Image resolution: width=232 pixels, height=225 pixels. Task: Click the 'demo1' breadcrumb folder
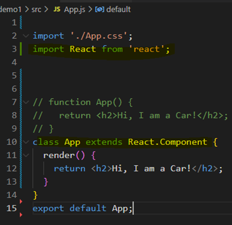(x=11, y=9)
